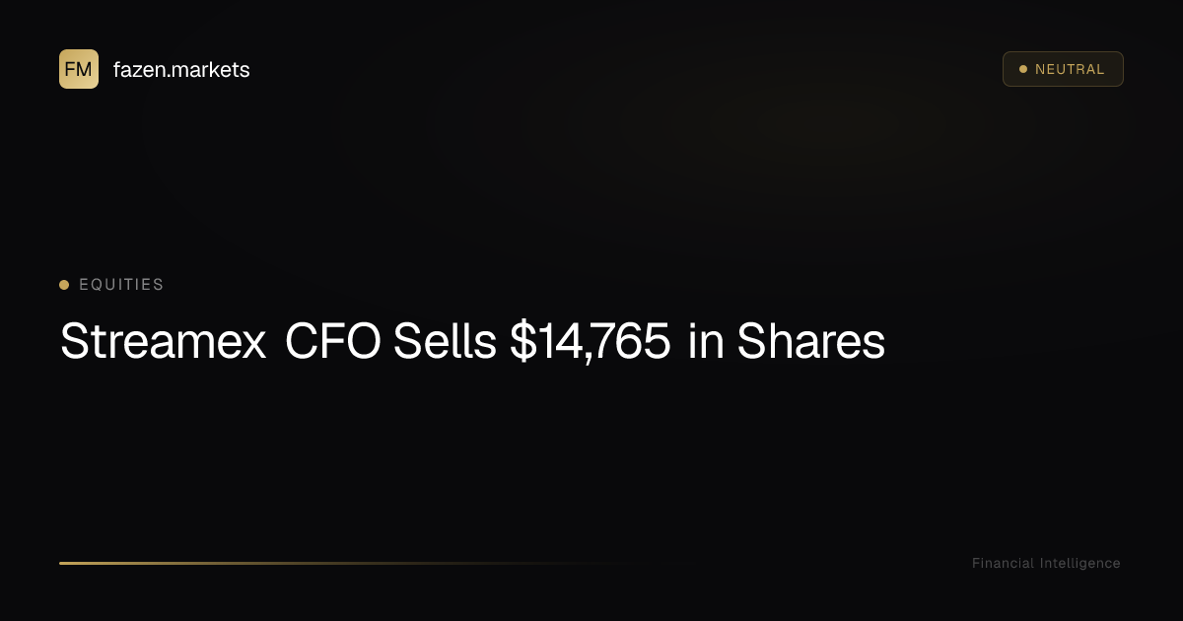
Task: Click the NEUTRAL sentiment badge
Action: point(1063,69)
